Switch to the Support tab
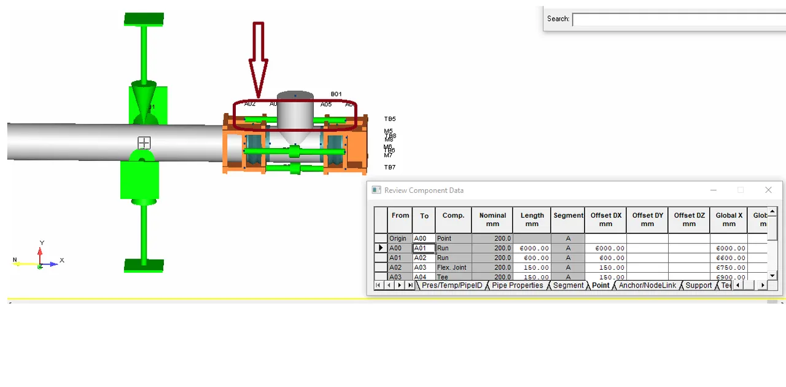 pyautogui.click(x=698, y=286)
